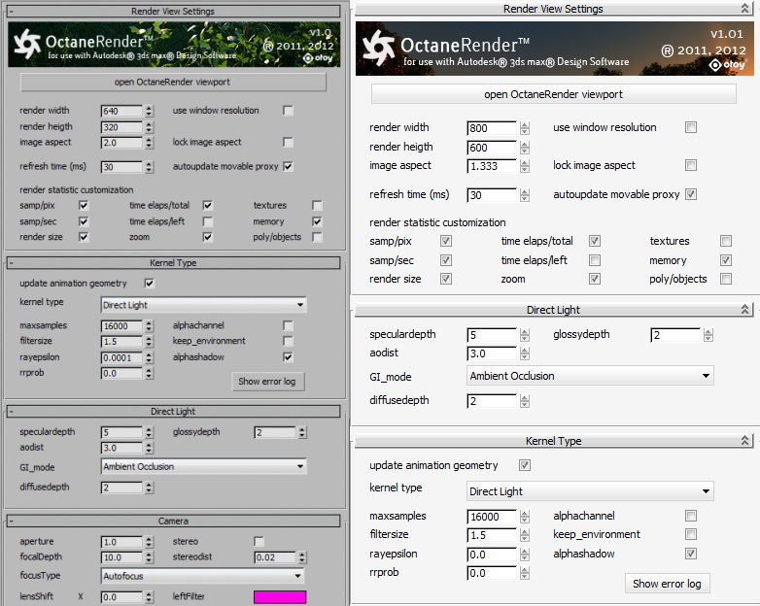Click the OctaneRender logo in the left banner
This screenshot has width=760, height=606.
26,44
